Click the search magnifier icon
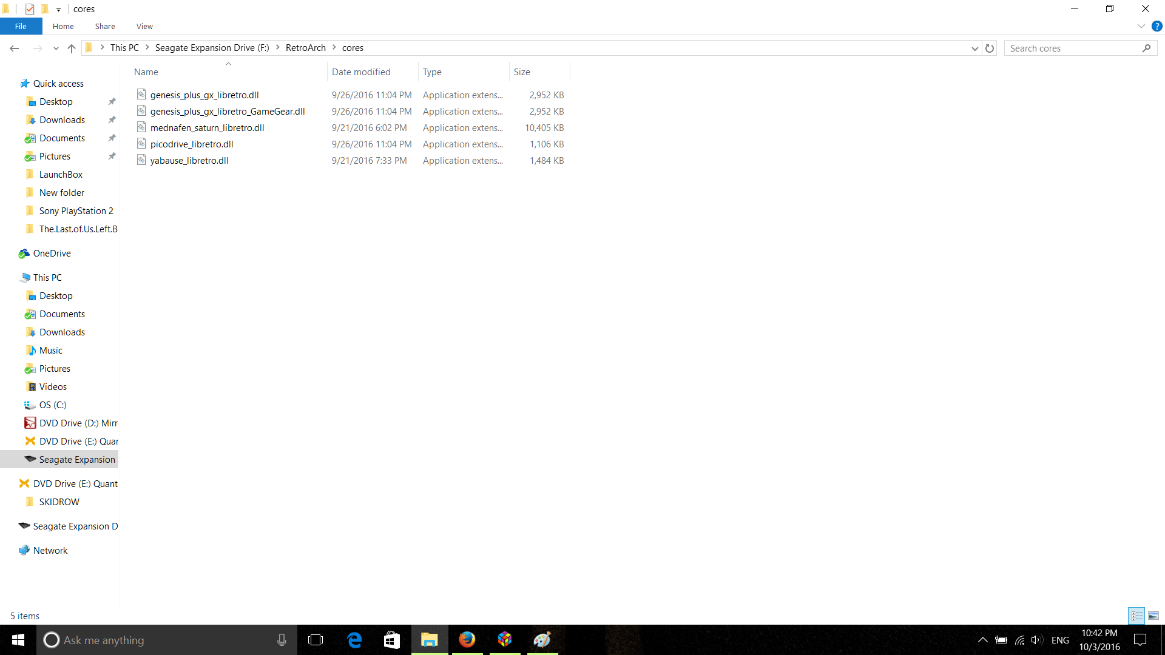 click(1146, 48)
